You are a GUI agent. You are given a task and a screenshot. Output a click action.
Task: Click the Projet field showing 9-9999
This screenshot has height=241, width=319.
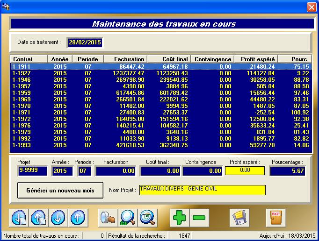pos(33,171)
